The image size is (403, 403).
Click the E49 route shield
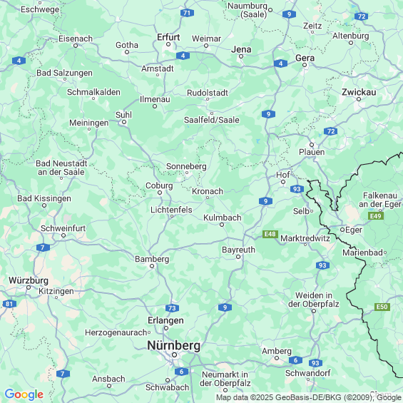[x=376, y=216]
